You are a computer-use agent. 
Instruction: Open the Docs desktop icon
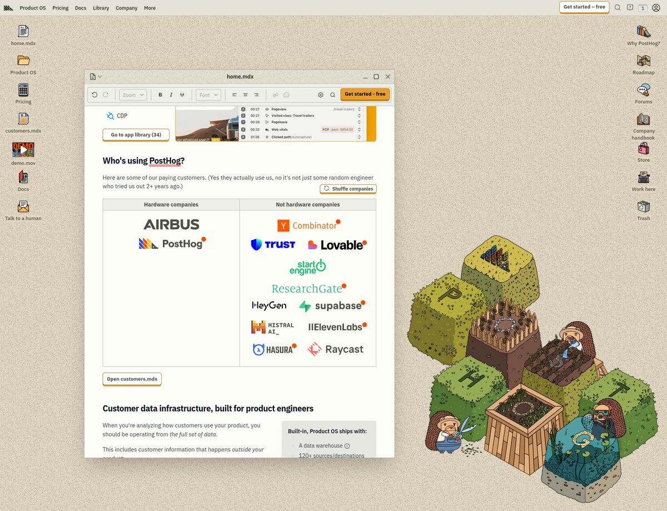click(x=23, y=181)
